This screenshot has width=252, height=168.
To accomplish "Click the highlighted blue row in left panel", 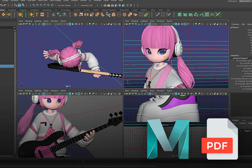I will point(7,66).
